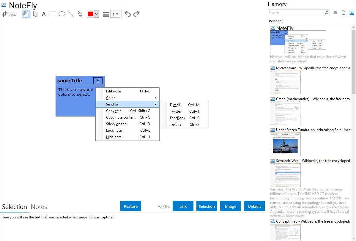Click the 'Graph (mathematics) - Wikipedia' title text

click(313, 99)
